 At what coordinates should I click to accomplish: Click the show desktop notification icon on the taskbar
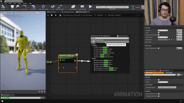[181, 101]
